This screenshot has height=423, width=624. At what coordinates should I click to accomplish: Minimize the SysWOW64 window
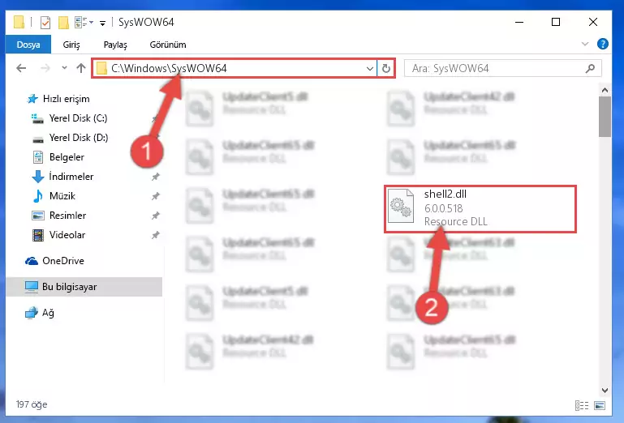pos(519,22)
